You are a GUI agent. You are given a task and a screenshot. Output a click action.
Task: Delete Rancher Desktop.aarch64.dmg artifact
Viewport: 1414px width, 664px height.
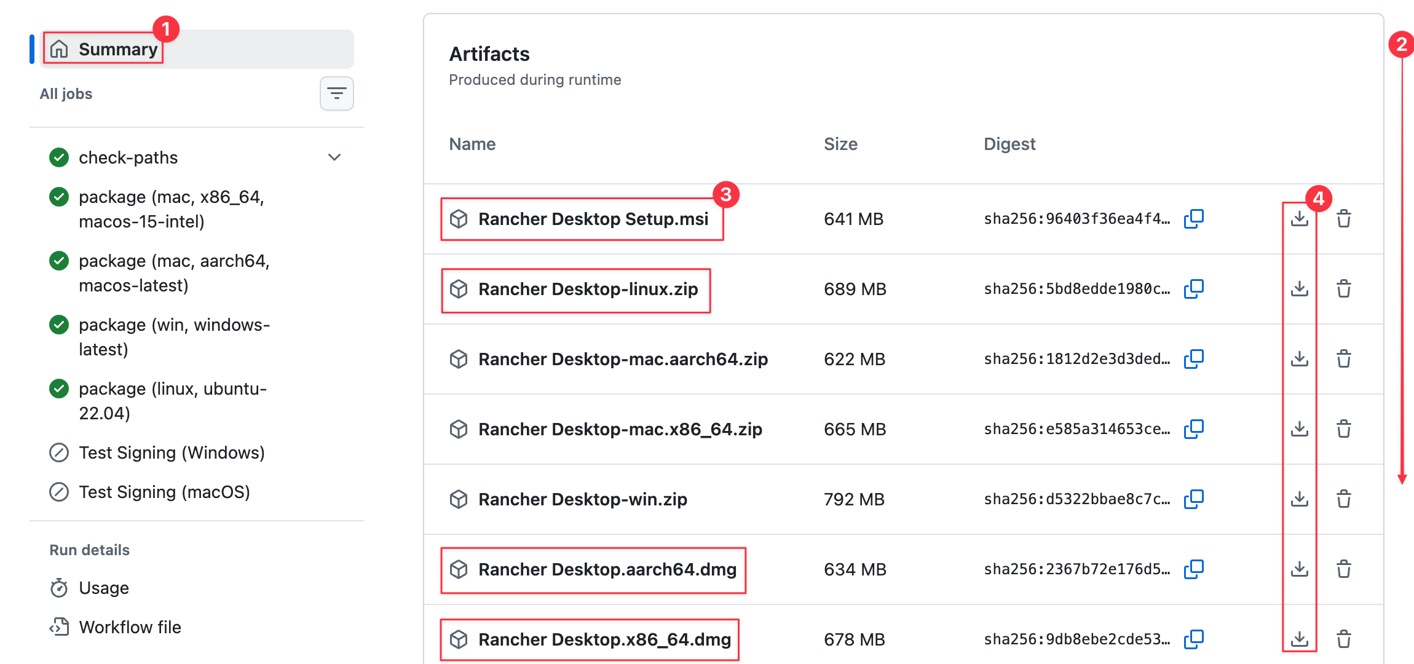tap(1344, 569)
